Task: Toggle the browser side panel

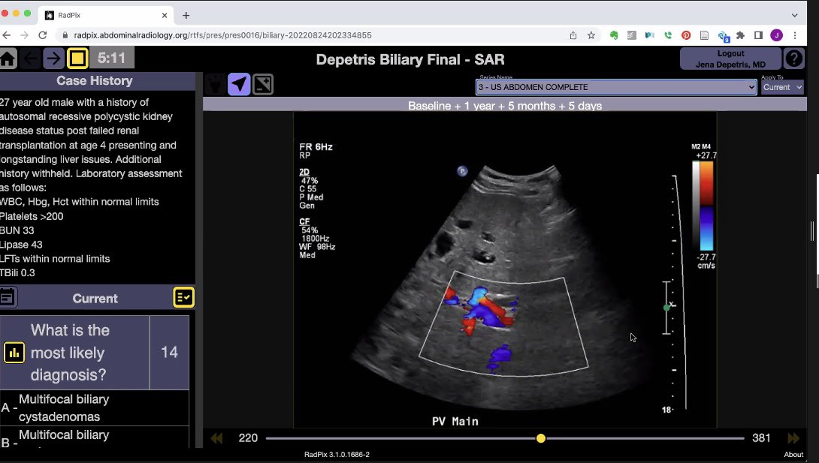Action: (758, 35)
